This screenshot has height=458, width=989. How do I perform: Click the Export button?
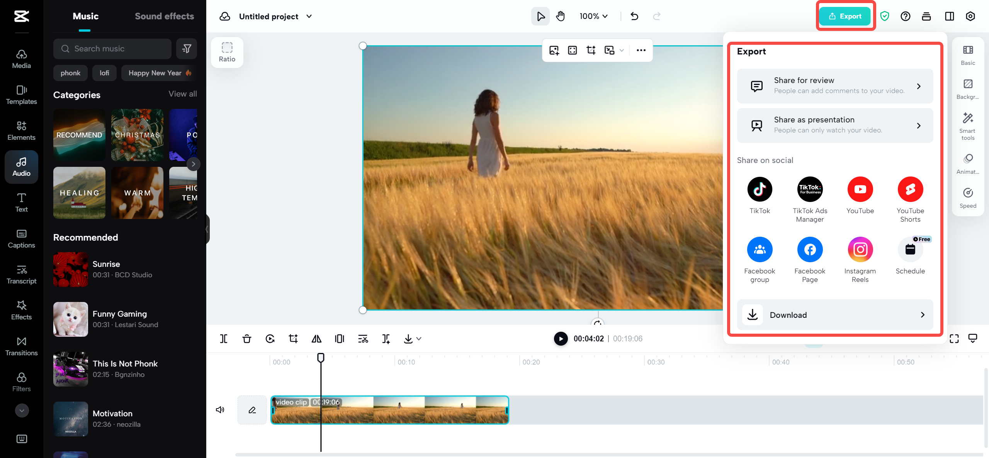(x=845, y=16)
